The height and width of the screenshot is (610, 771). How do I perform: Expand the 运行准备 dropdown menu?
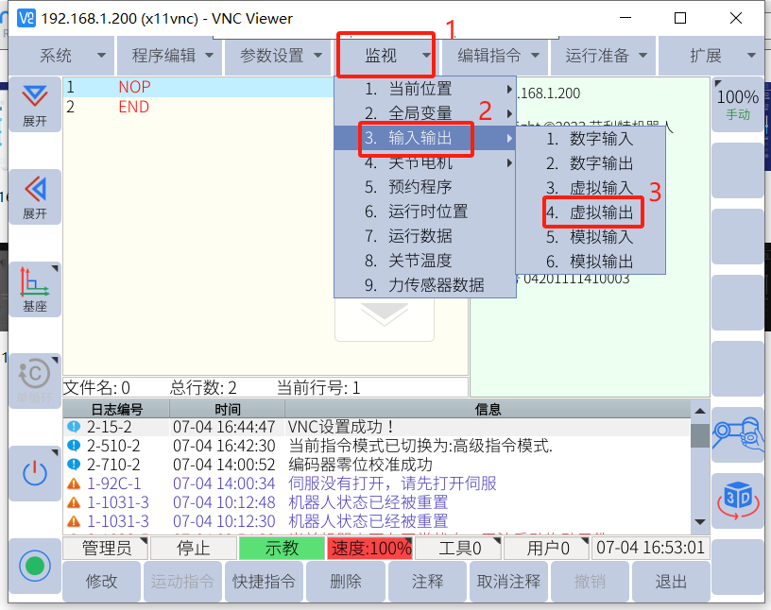click(606, 56)
